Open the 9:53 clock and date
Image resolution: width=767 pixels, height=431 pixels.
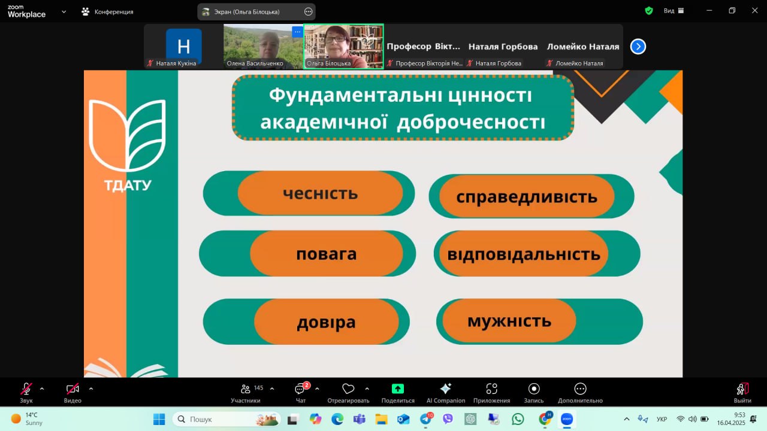pyautogui.click(x=730, y=419)
